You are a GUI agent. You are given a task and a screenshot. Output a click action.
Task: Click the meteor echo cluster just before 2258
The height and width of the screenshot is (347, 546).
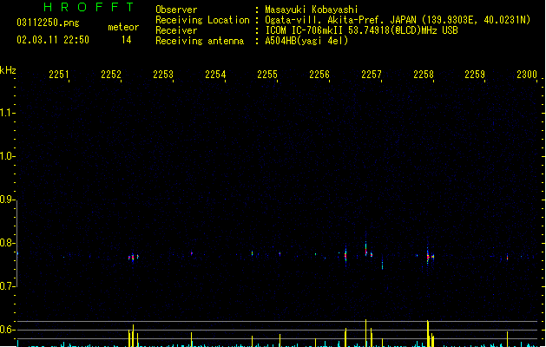[x=430, y=257]
